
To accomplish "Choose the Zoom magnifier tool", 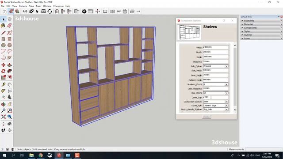I will click(x=3, y=110).
